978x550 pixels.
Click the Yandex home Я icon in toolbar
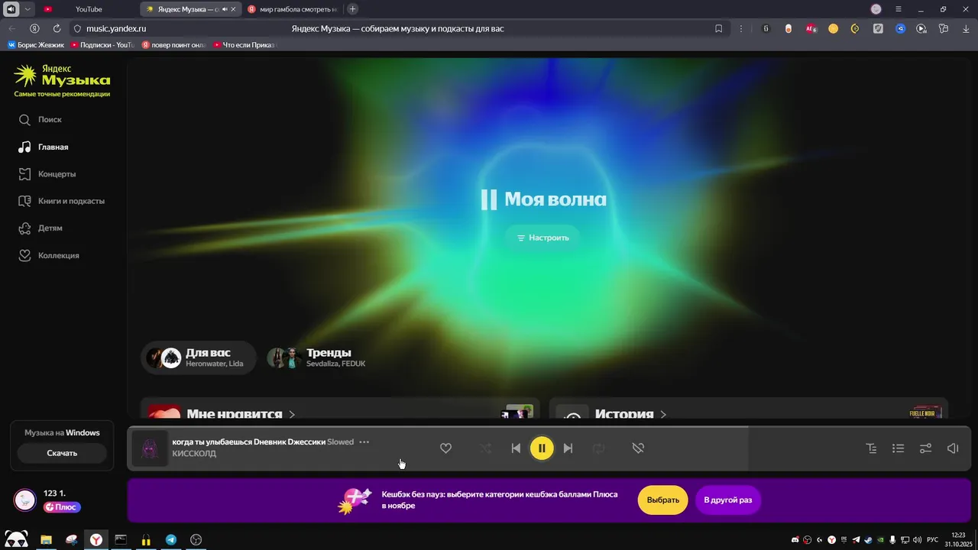point(34,28)
